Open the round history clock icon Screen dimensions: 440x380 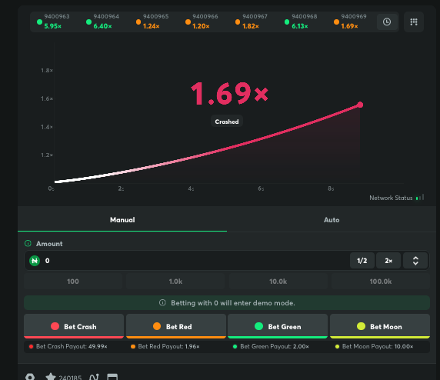pos(387,22)
